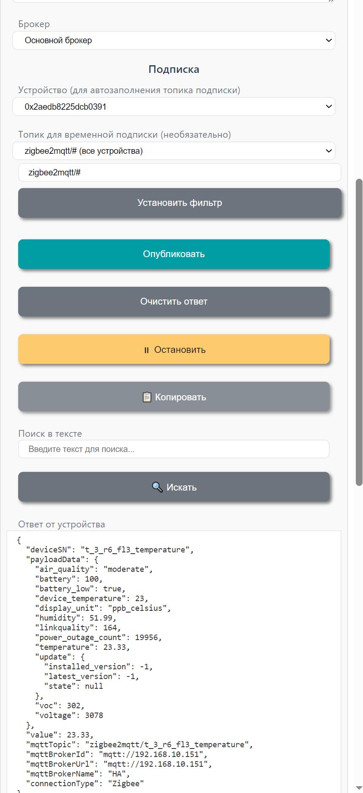The width and height of the screenshot is (363, 793).
Task: Click the "temperature": 23.33 line
Action: click(82, 647)
